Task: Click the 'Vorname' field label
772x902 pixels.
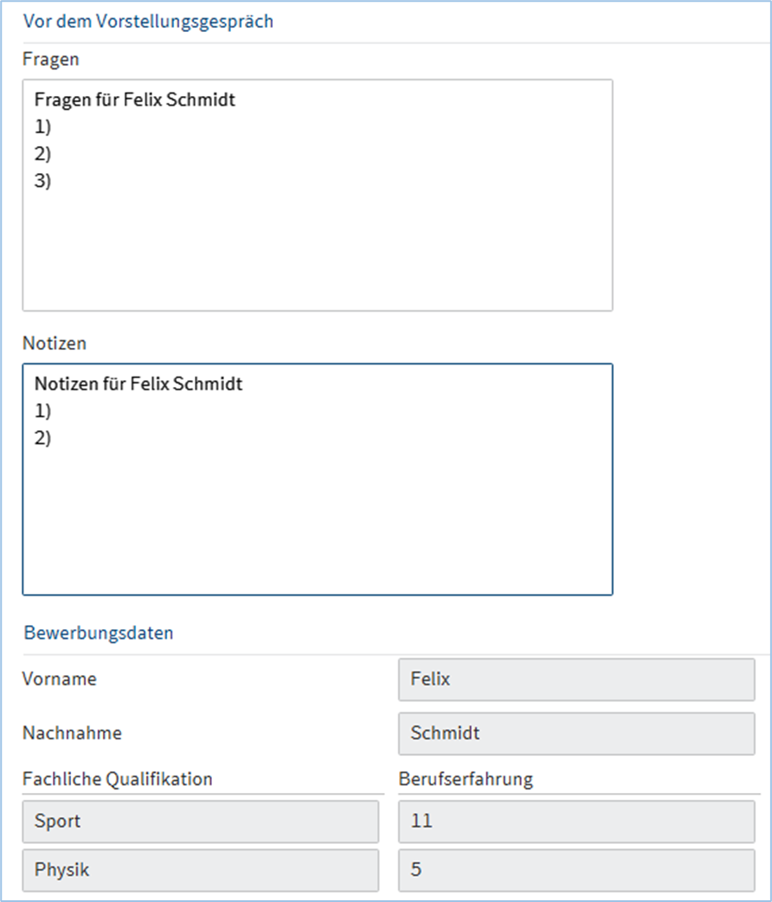Action: [60, 680]
